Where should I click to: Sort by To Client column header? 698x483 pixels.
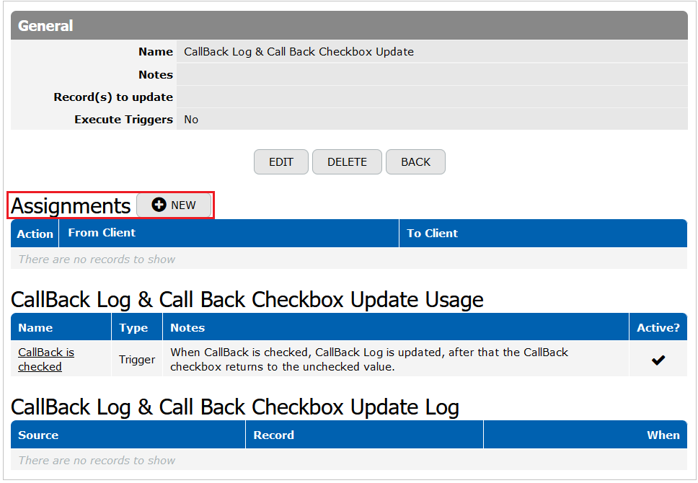coord(432,234)
